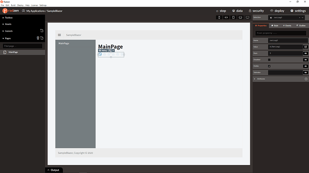
Task: Toggle the Stars property binding button
Action: pos(306,53)
